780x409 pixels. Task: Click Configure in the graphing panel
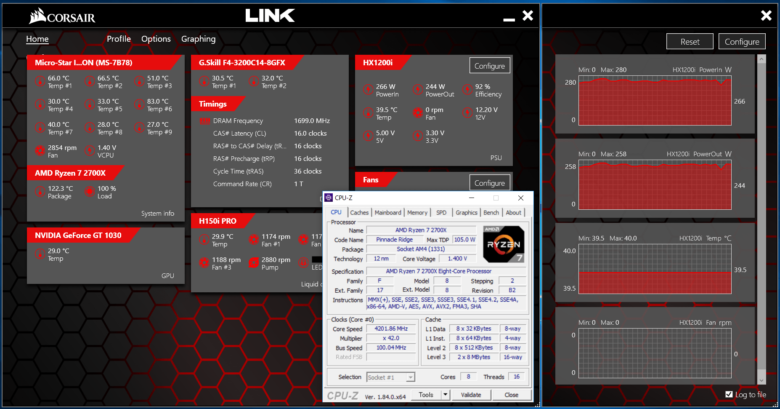[742, 42]
